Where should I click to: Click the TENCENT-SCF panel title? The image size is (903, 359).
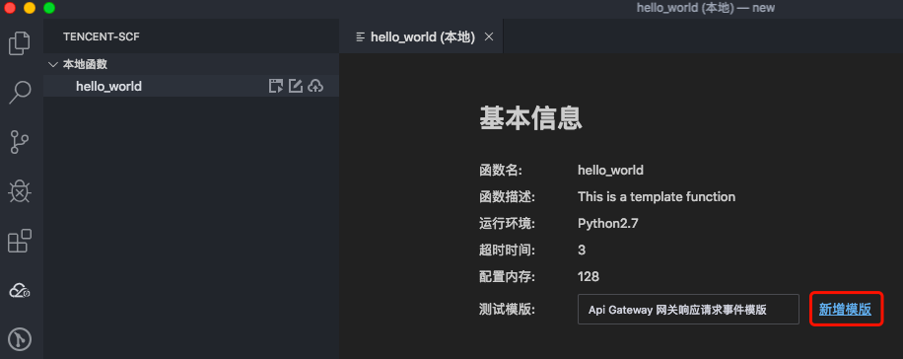(102, 36)
